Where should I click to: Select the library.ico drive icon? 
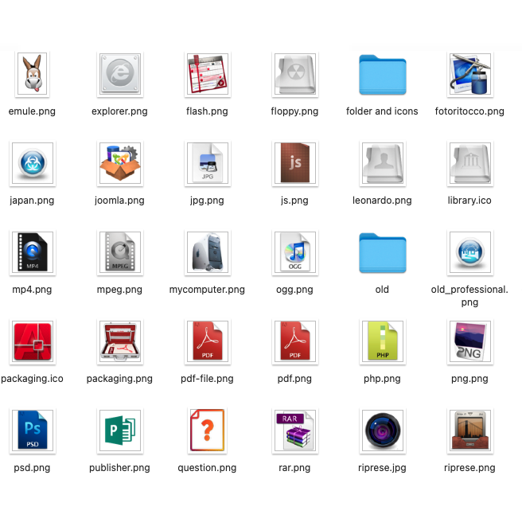tap(470, 163)
